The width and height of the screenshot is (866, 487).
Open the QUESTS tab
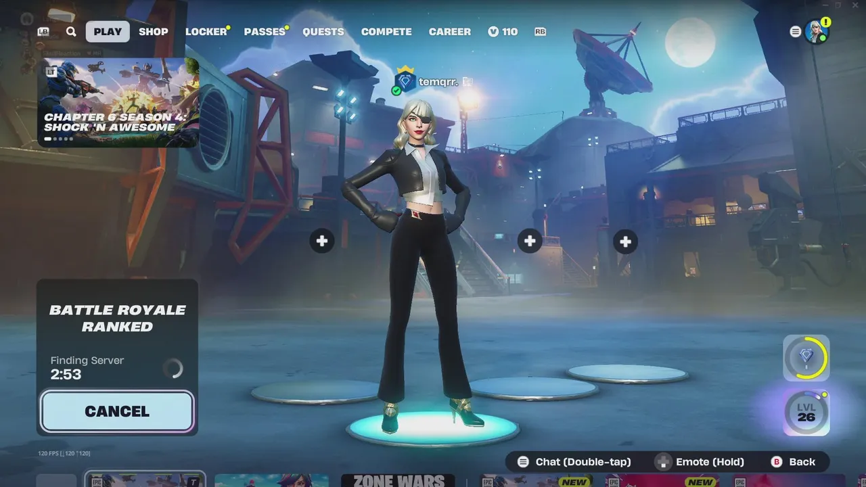coord(323,32)
